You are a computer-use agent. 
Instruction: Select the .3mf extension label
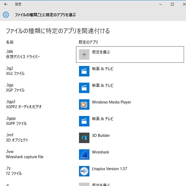pyautogui.click(x=10, y=135)
